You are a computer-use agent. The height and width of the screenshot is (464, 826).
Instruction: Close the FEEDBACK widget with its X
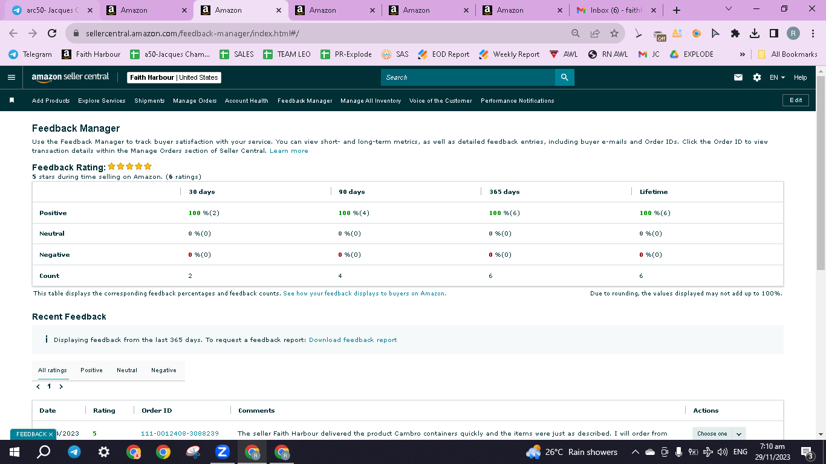[x=51, y=434]
